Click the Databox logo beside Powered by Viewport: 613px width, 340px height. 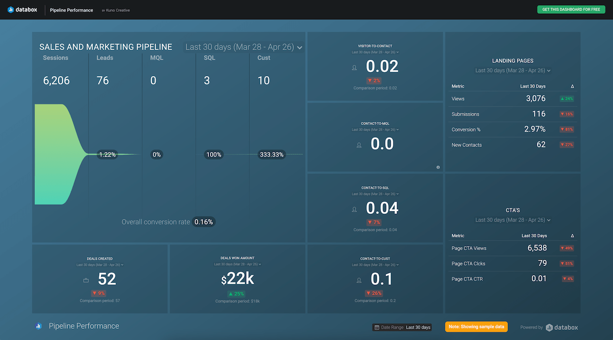(x=562, y=327)
